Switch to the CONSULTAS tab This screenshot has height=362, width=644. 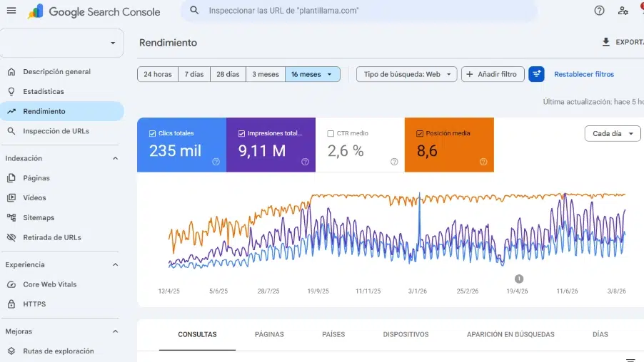click(x=197, y=334)
